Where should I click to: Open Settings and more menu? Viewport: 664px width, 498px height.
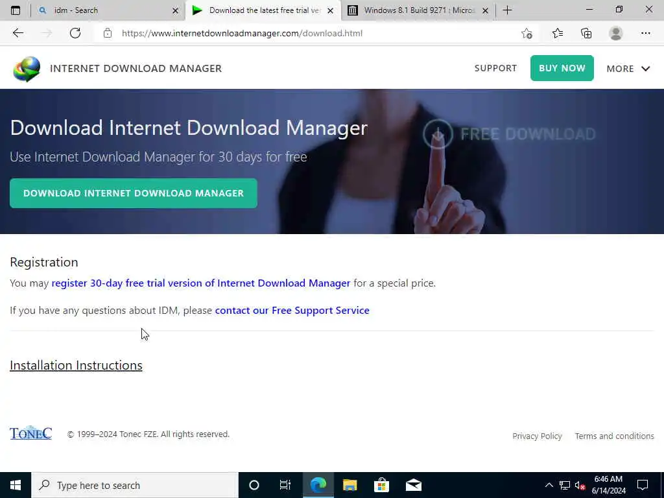click(x=645, y=33)
